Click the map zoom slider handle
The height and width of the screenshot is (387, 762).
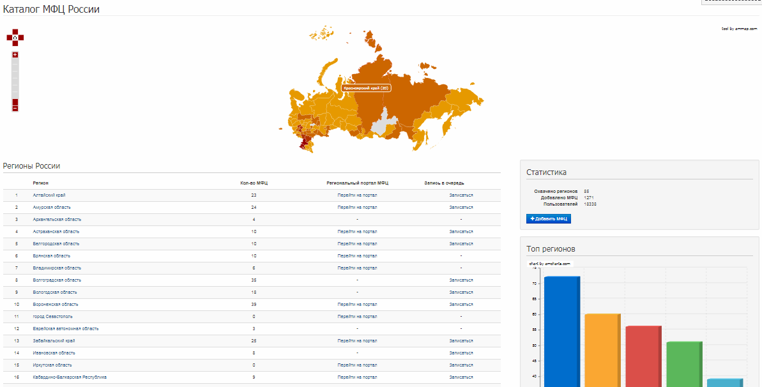(15, 102)
